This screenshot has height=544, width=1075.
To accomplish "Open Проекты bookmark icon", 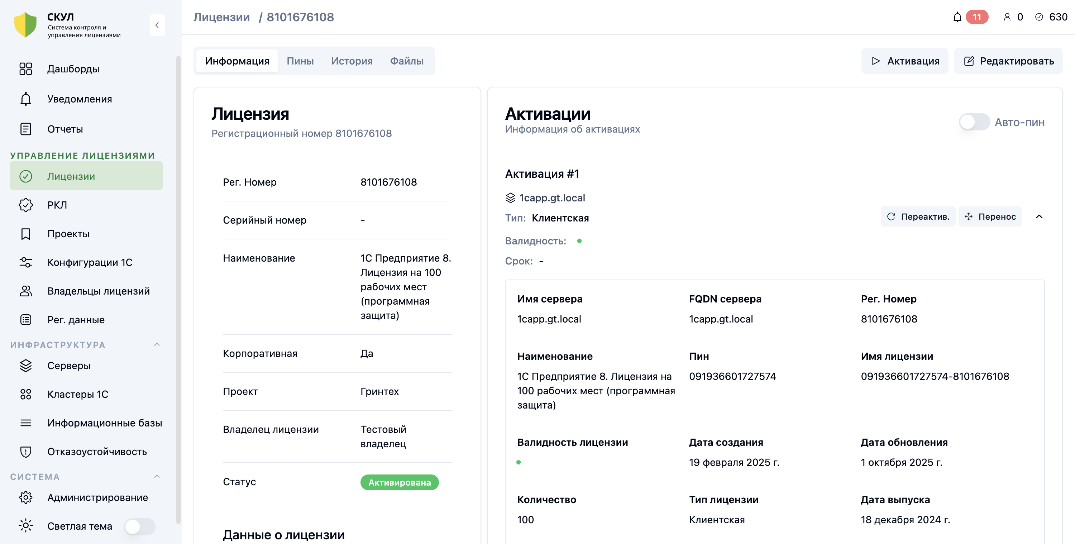I will (x=25, y=234).
